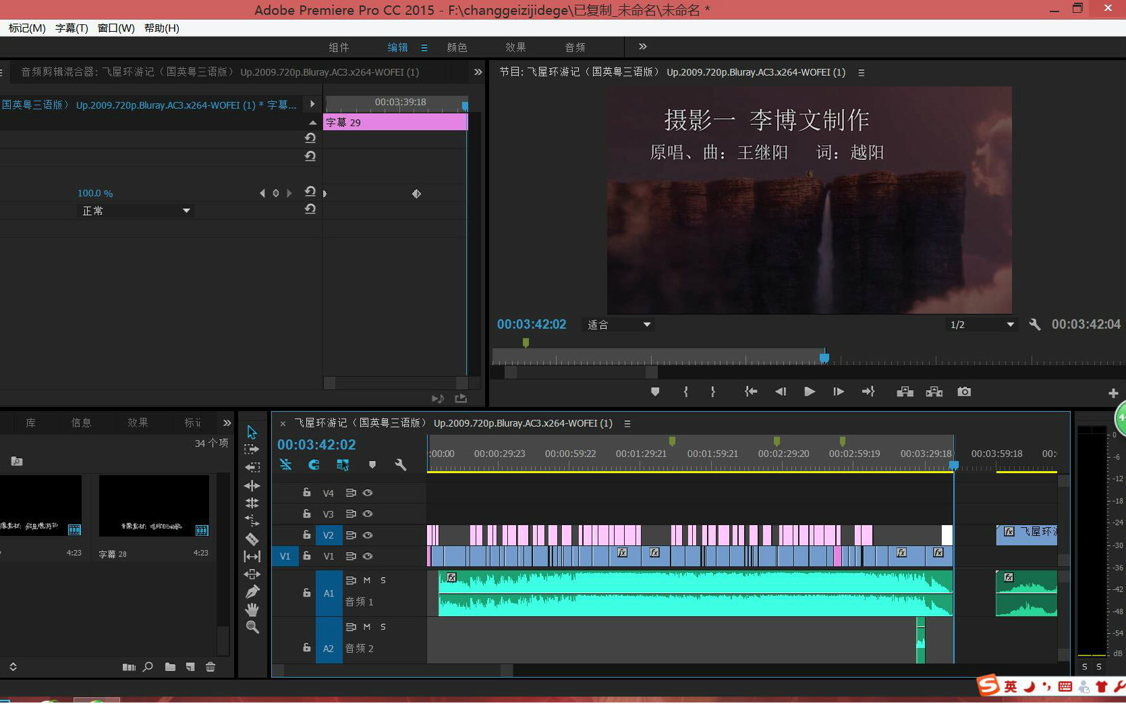The height and width of the screenshot is (704, 1126).
Task: Play sequence in Program monitor
Action: click(x=810, y=391)
